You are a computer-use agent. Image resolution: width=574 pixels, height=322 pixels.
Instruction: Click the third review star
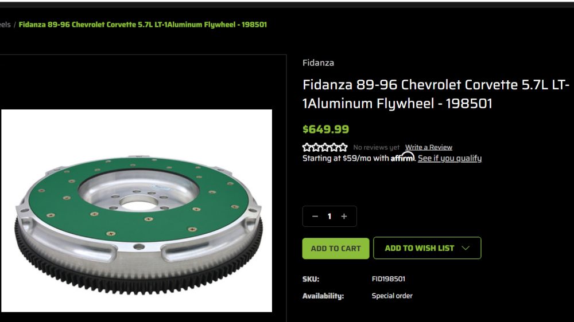pos(325,147)
